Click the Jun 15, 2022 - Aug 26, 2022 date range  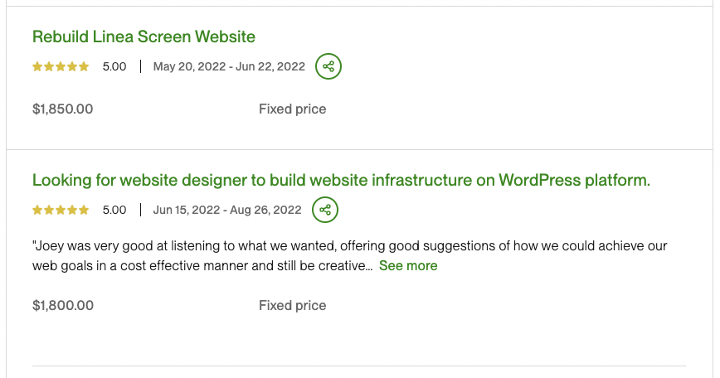coord(227,210)
